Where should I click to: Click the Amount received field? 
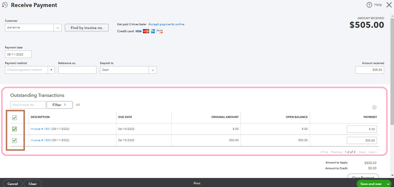(370, 70)
